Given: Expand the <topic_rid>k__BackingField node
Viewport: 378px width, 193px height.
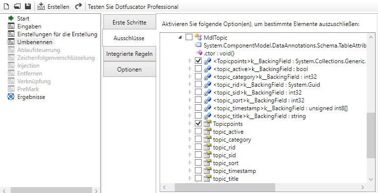Looking at the screenshot, I should pos(190,84).
